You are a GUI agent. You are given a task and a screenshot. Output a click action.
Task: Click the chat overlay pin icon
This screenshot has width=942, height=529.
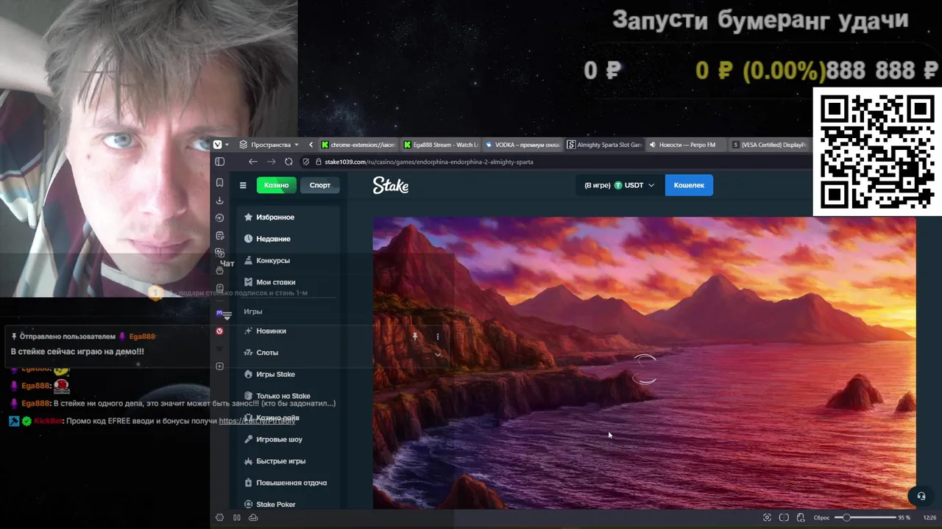pos(415,336)
